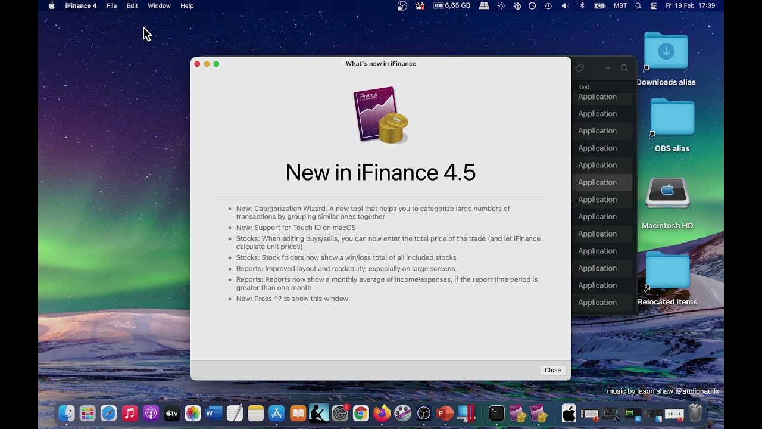Open Launchpad in the dock
This screenshot has width=762, height=429.
(x=88, y=413)
